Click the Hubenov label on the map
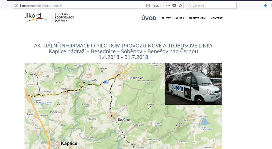Screen dimensions: 272x149 click(x=44, y=115)
